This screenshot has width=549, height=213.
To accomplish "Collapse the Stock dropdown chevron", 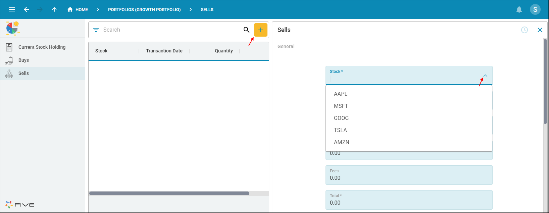I will click(x=485, y=76).
